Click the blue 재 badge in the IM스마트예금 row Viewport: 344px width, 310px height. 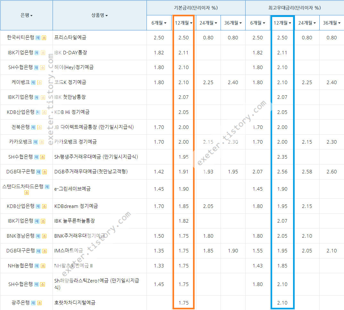click(x=38, y=251)
